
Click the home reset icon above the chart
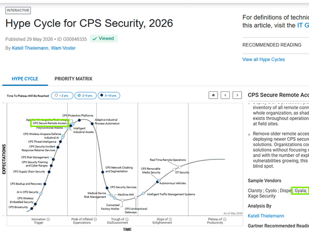point(213,95)
